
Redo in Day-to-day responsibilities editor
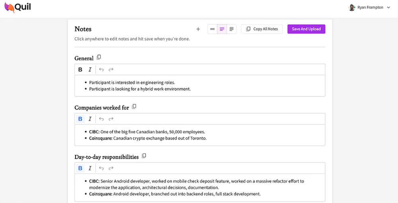point(111,168)
